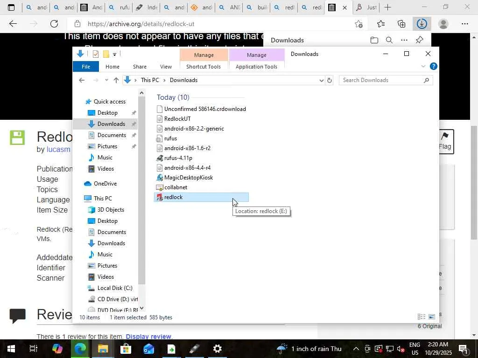The image size is (478, 358).
Task: Pin the Edge Downloads panel
Action: click(420, 40)
